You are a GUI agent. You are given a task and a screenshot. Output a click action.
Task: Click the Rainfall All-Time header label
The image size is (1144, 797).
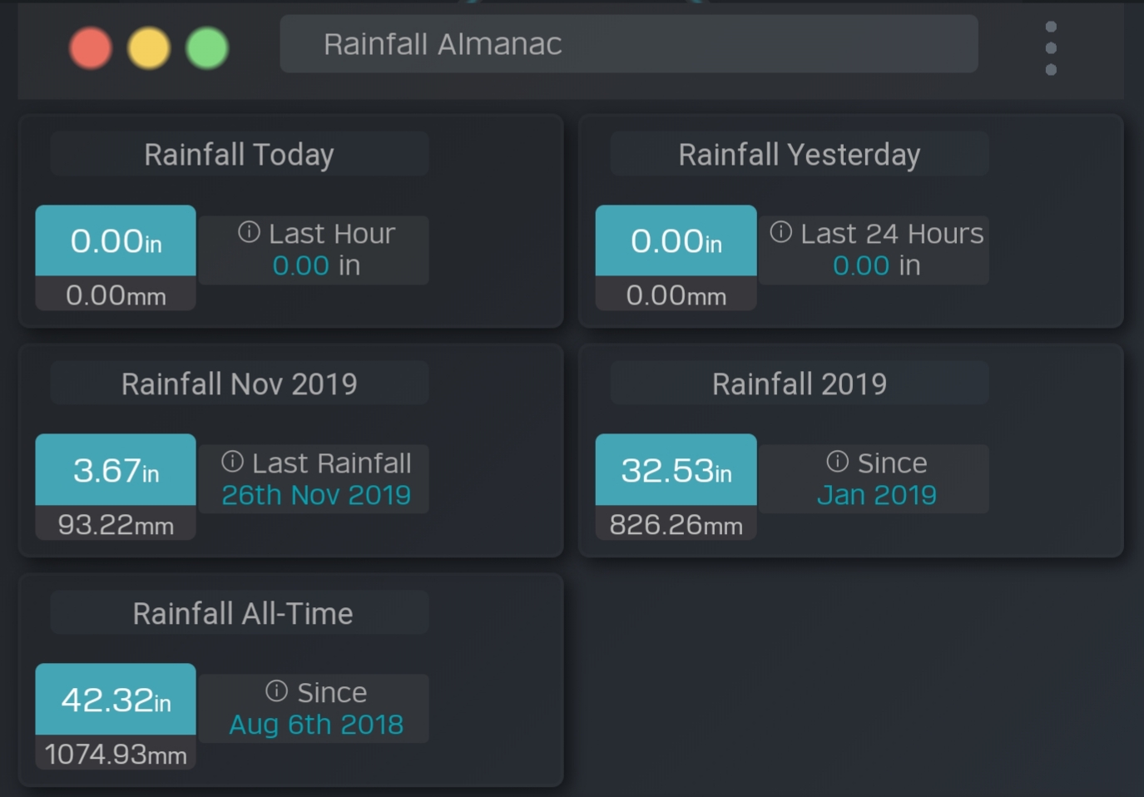tap(242, 614)
